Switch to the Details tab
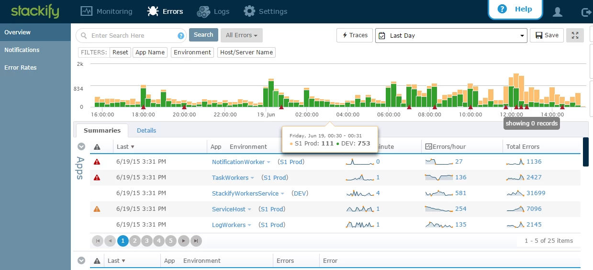Image resolution: width=593 pixels, height=270 pixels. pyautogui.click(x=146, y=130)
